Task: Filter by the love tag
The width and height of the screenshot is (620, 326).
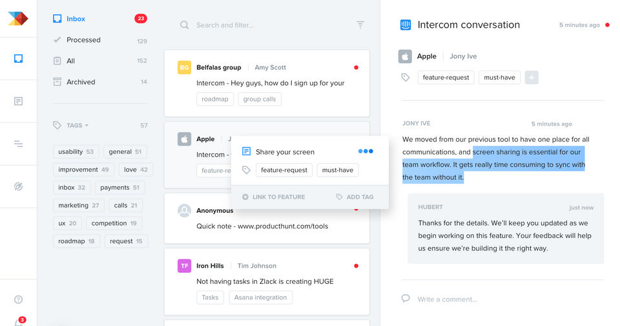Action: [x=136, y=169]
